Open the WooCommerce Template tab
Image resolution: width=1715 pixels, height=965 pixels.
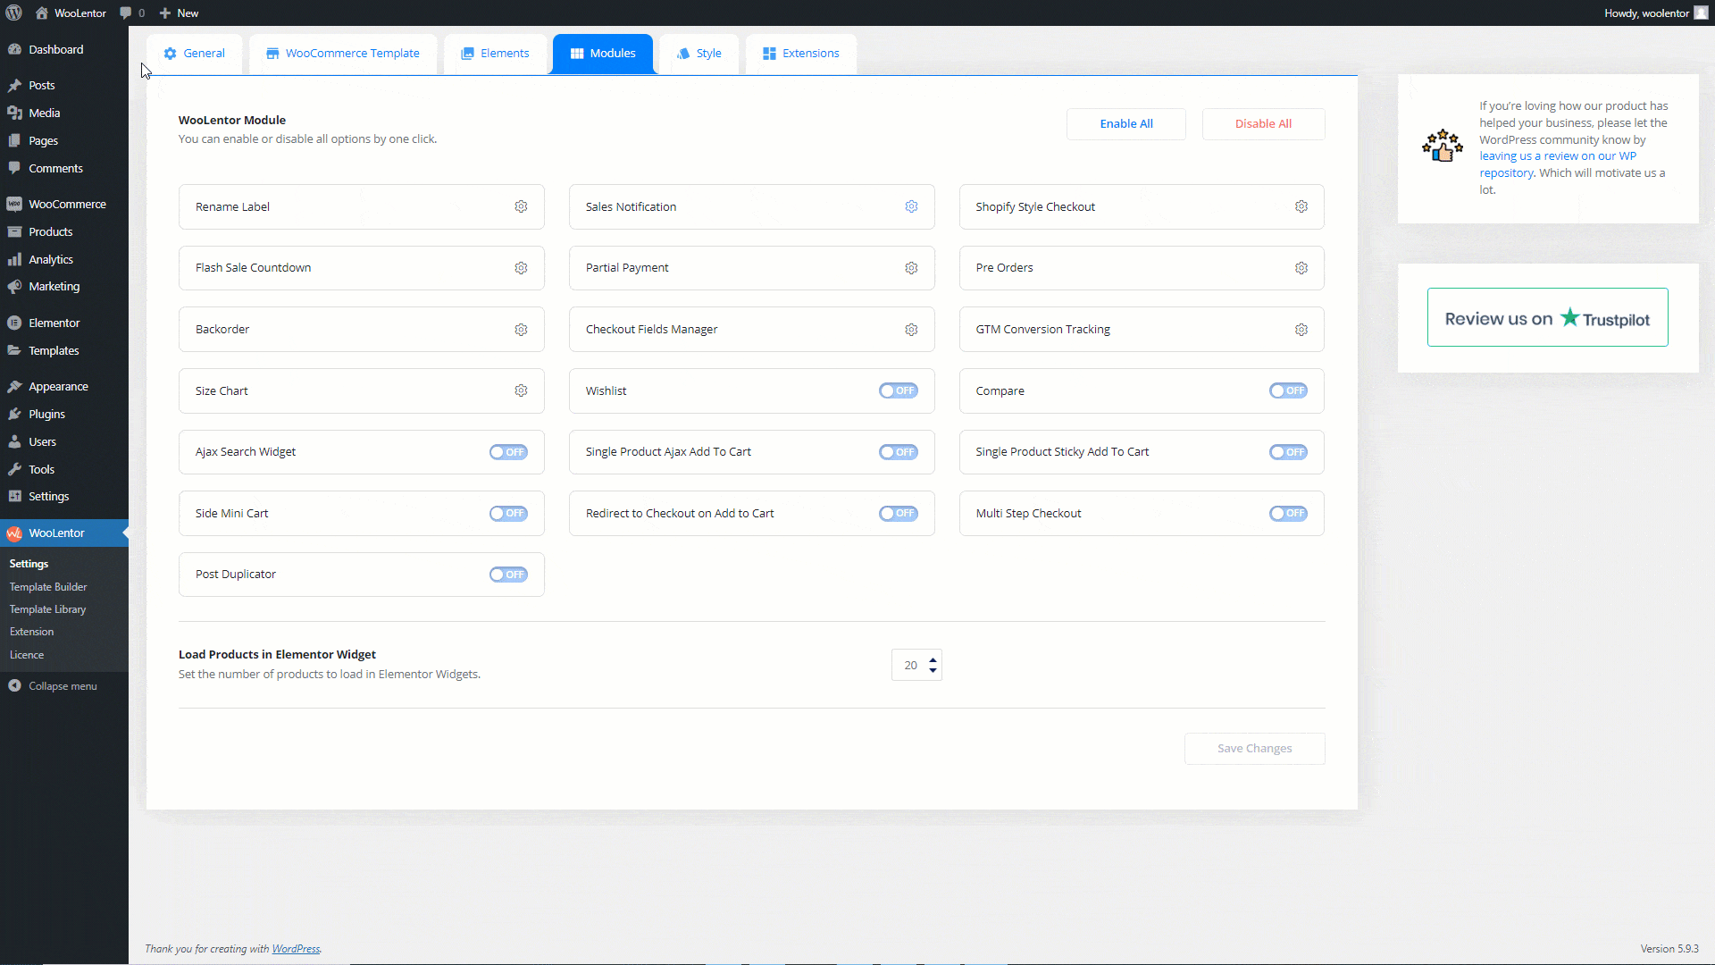[343, 54]
